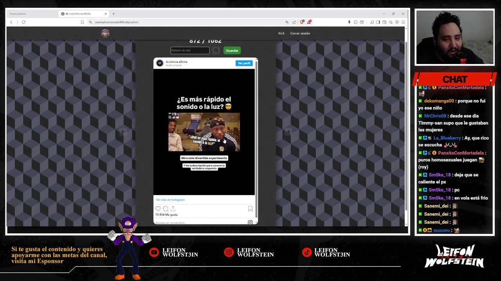Restore down the browser window

pos(393,14)
